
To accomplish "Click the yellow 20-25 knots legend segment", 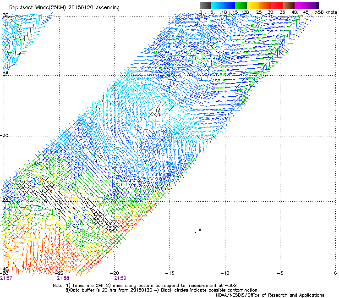I will point(253,6).
